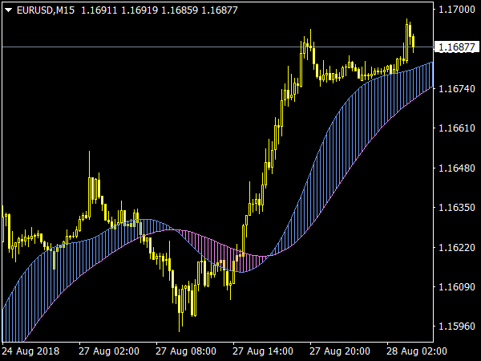
Task: Click the 24 Aug 2018 date label
Action: coord(30,351)
